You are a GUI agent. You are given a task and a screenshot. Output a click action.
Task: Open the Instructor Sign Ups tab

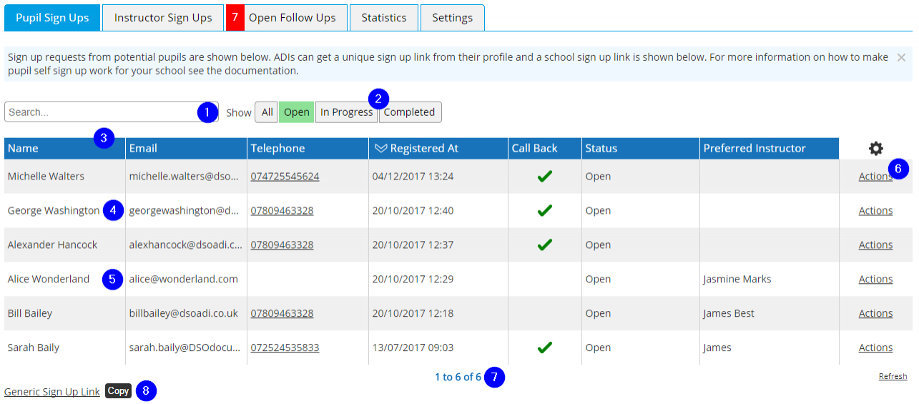point(163,18)
